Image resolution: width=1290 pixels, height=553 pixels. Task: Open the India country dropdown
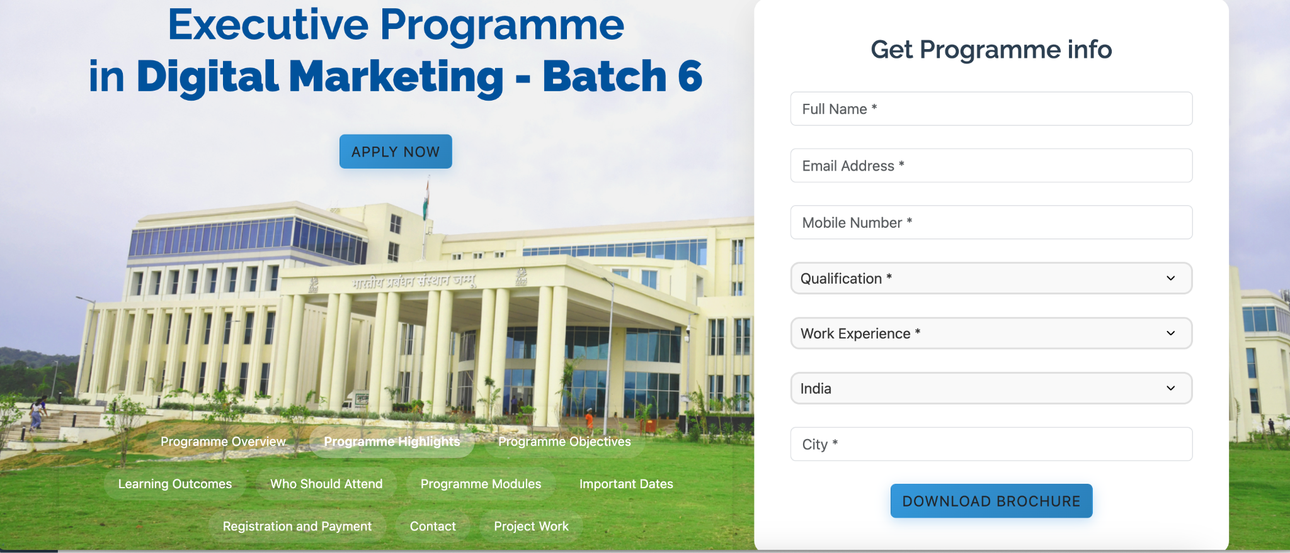click(991, 388)
